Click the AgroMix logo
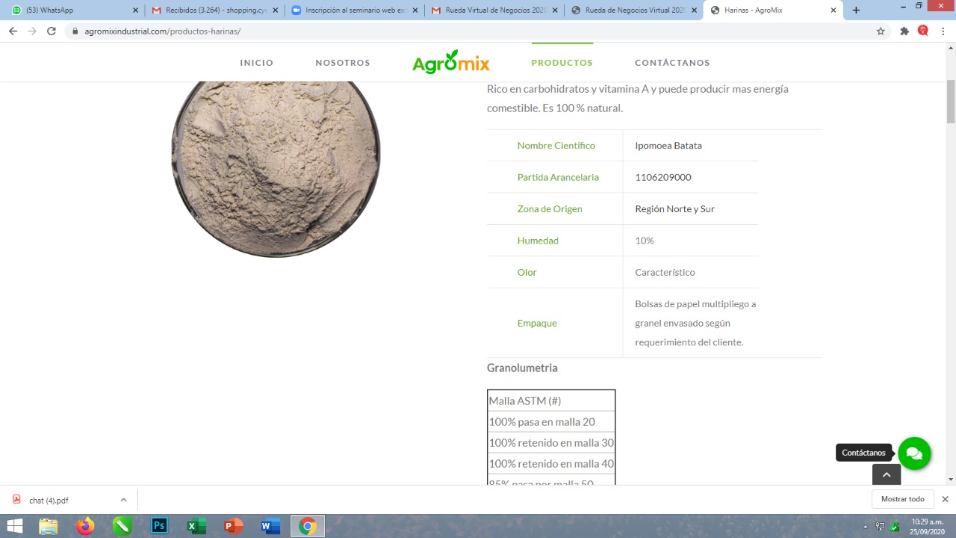Image resolution: width=956 pixels, height=538 pixels. (x=450, y=63)
